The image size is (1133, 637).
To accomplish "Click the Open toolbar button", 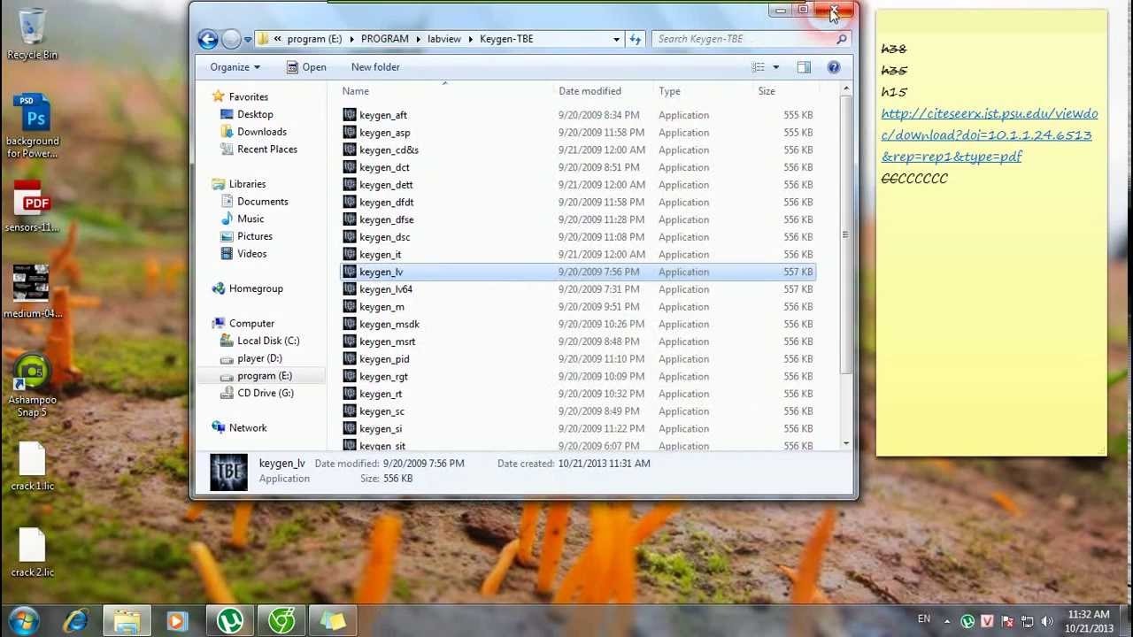I will pyautogui.click(x=306, y=67).
